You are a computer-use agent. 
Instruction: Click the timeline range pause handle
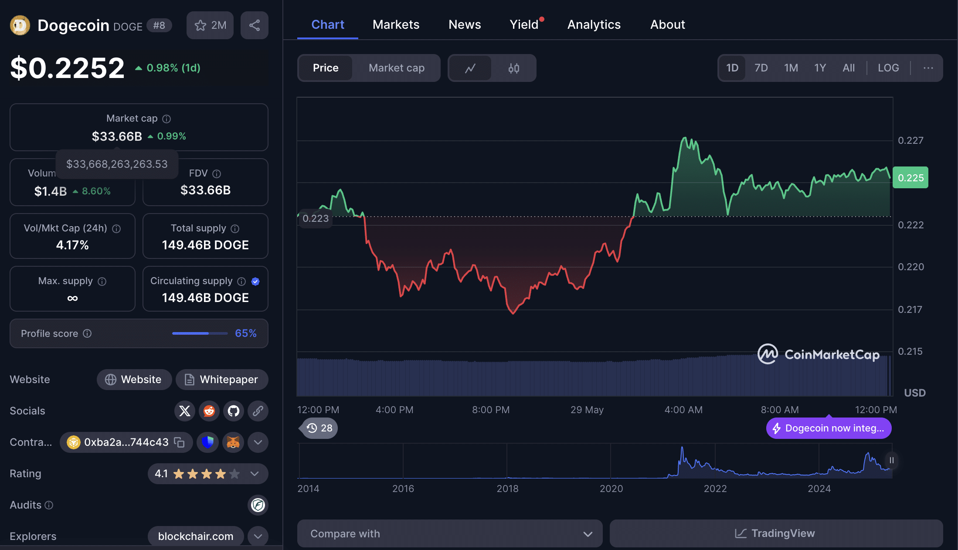891,460
